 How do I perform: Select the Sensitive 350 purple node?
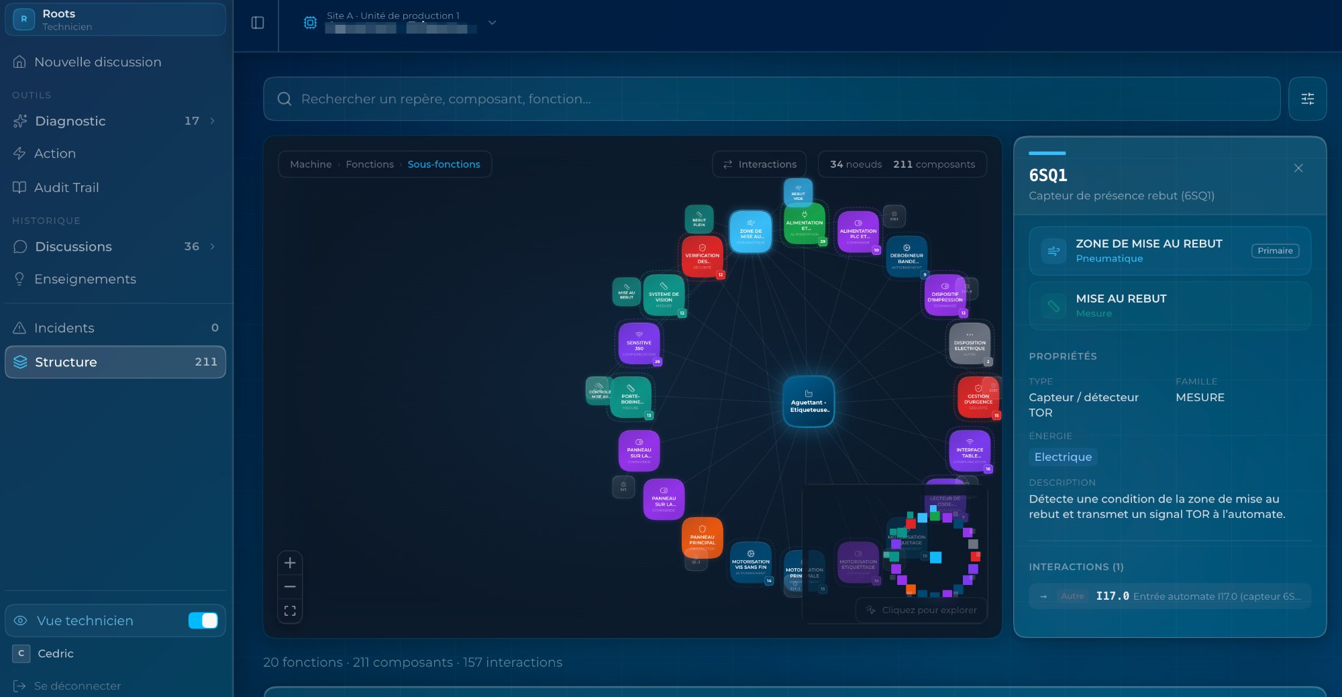click(x=639, y=343)
